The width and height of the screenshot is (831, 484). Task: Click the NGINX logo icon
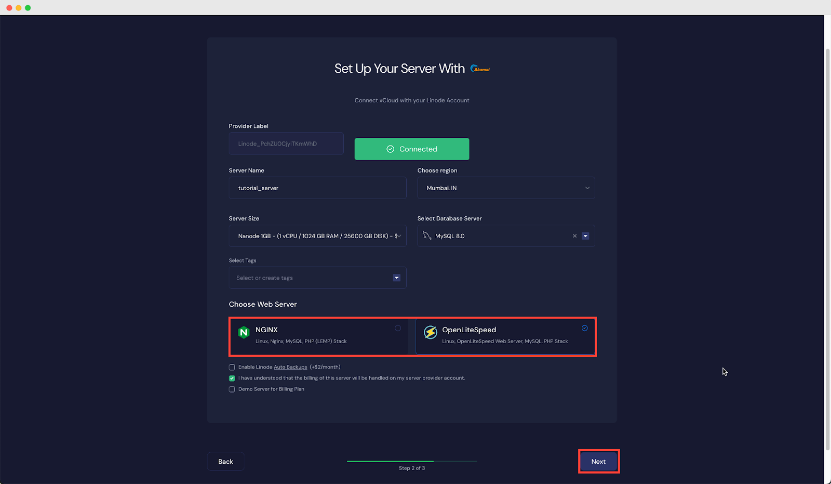point(244,333)
